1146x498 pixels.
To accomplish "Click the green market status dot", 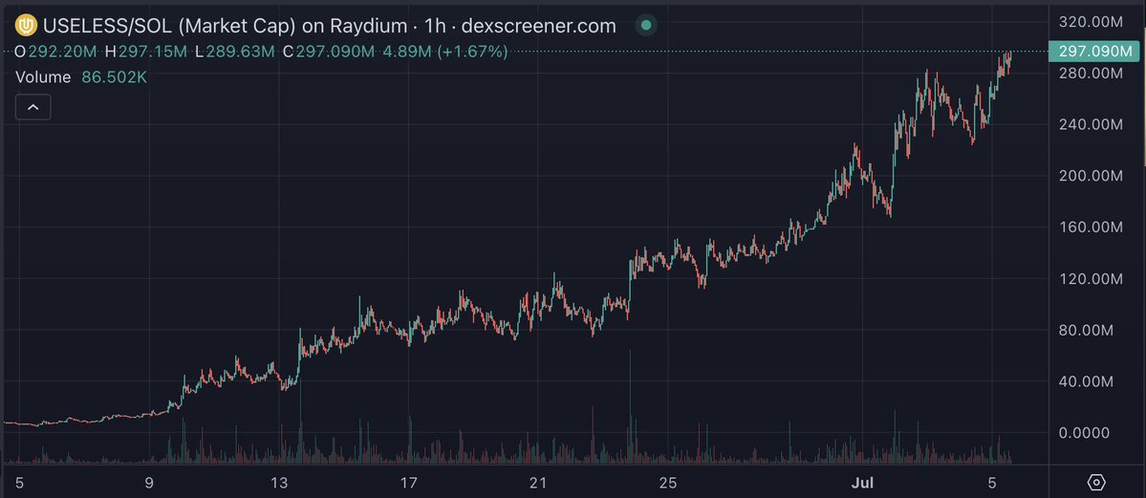I will (645, 26).
